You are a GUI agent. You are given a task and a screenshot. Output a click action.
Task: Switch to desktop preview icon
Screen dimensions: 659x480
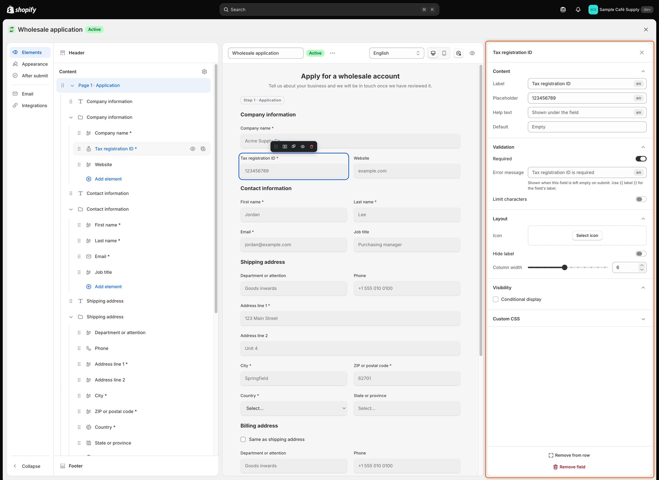coord(433,53)
